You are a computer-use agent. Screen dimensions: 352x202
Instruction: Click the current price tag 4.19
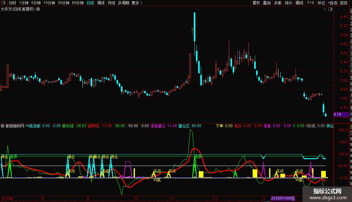click(341, 114)
